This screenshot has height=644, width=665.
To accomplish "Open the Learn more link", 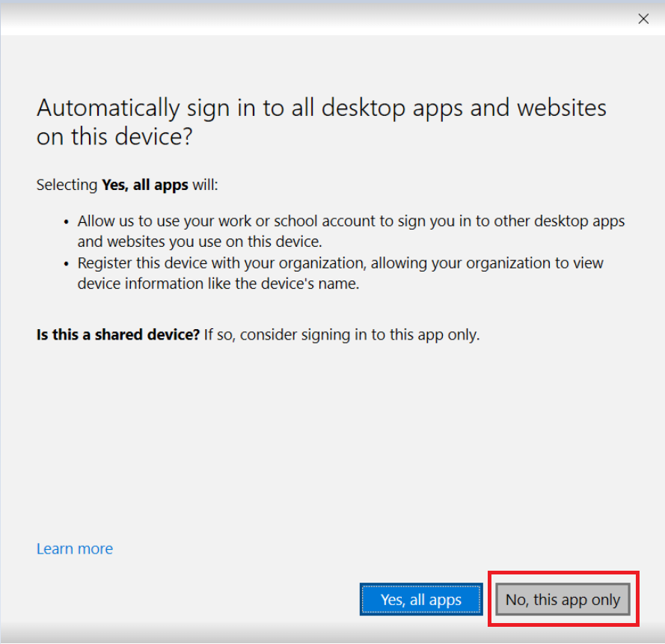I will click(75, 549).
